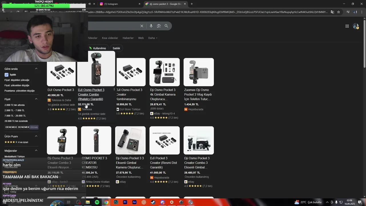Filter by 4 ve üzeri star rating
Image resolution: width=366 pixels, height=206 pixels.
pyautogui.click(x=16, y=142)
